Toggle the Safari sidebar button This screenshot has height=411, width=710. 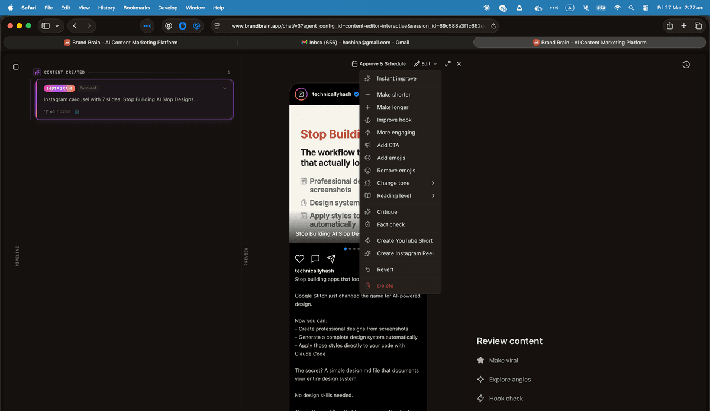(46, 26)
